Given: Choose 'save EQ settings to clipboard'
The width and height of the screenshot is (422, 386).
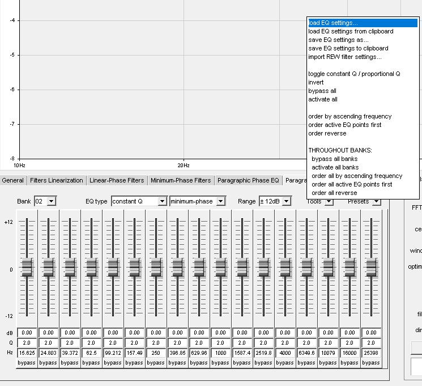Looking at the screenshot, I should (x=348, y=48).
